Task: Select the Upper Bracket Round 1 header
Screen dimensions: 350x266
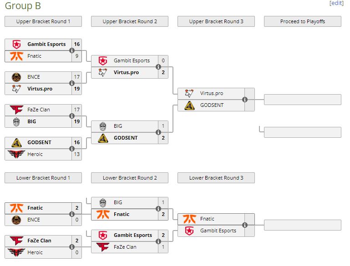Action: (x=43, y=21)
